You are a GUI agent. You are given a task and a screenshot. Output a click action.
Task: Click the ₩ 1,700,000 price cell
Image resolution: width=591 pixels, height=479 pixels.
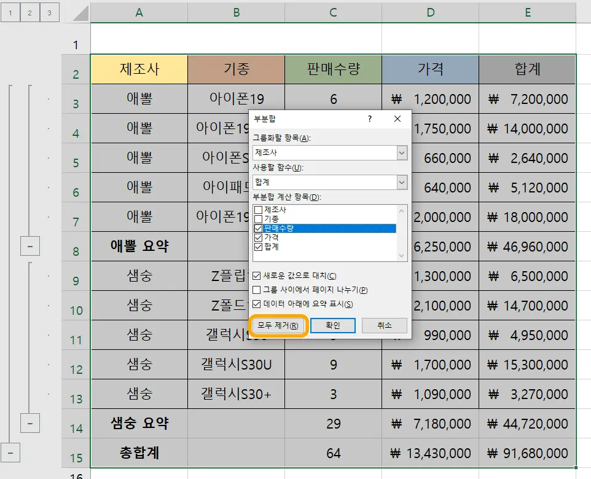(x=431, y=365)
